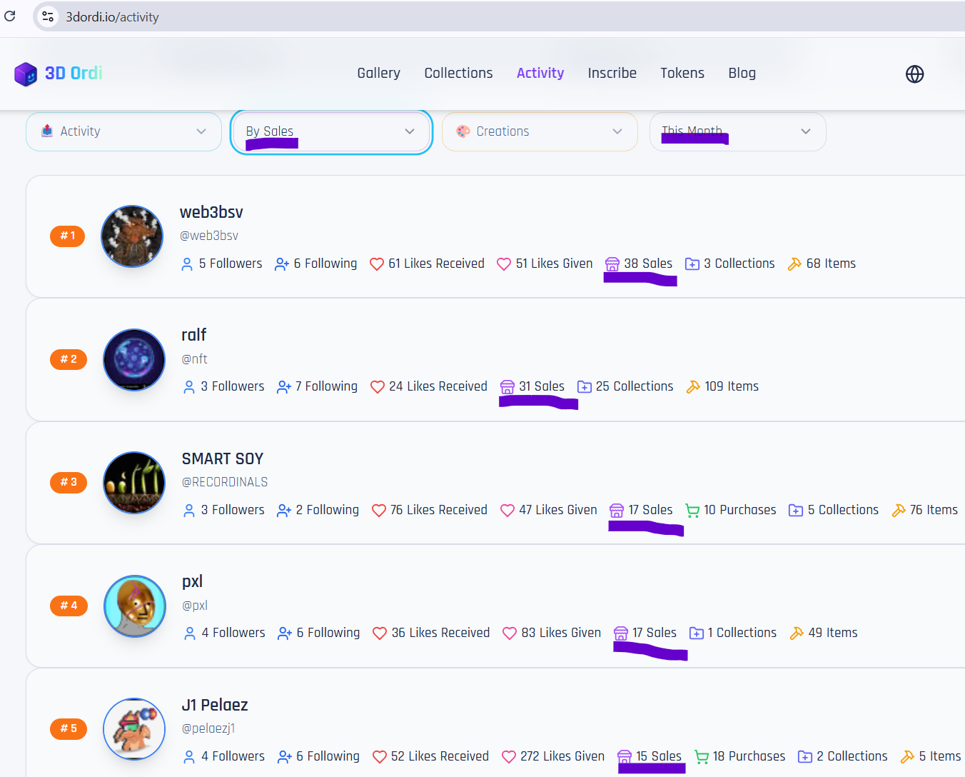Click the sales shop icon for SMART SOY
The image size is (965, 777).
point(617,511)
